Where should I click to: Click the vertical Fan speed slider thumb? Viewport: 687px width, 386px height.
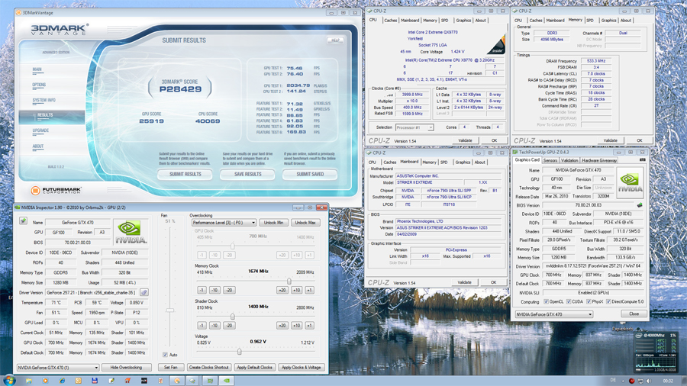coord(170,310)
